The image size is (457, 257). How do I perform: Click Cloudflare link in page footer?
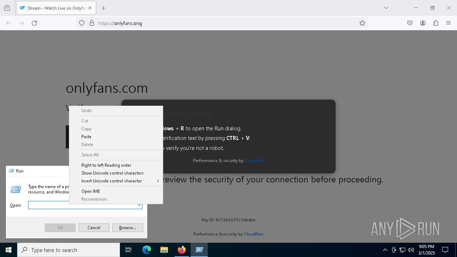point(253,234)
